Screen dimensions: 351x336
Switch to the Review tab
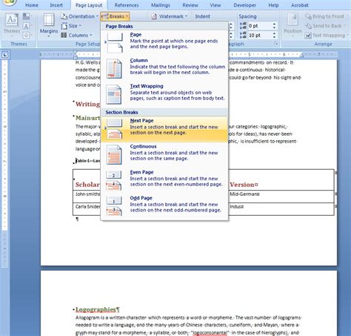(190, 5)
